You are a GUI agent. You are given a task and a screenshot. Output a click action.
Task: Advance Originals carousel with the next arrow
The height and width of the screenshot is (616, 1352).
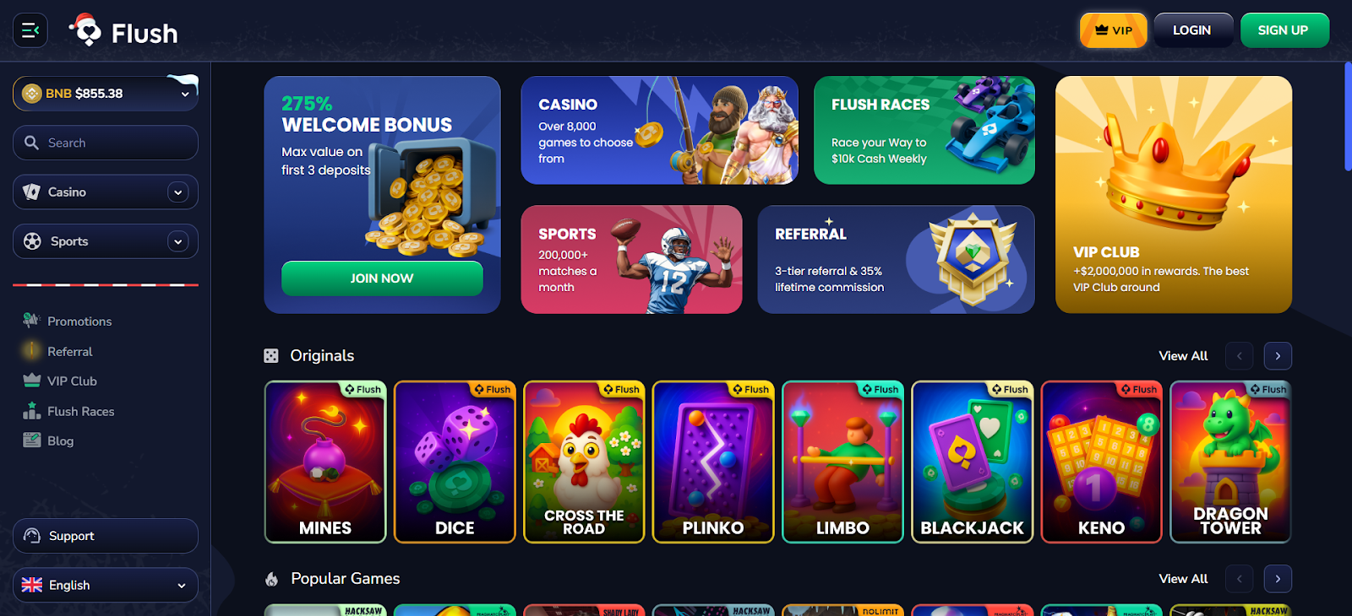[x=1278, y=356]
